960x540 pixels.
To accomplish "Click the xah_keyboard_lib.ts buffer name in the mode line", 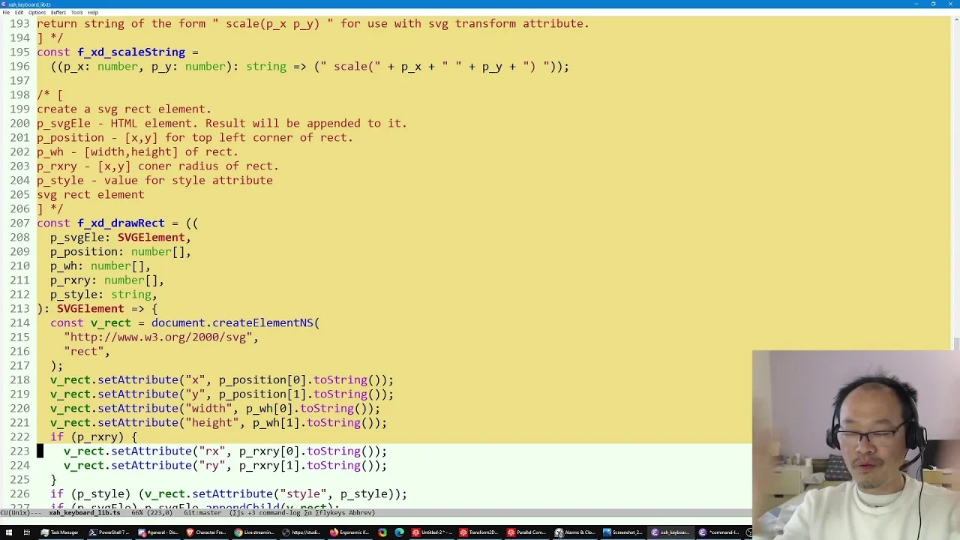I will click(85, 513).
